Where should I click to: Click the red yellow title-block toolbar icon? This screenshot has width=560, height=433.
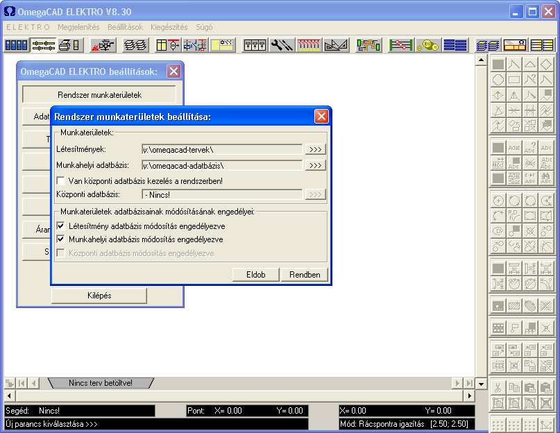coord(515,45)
